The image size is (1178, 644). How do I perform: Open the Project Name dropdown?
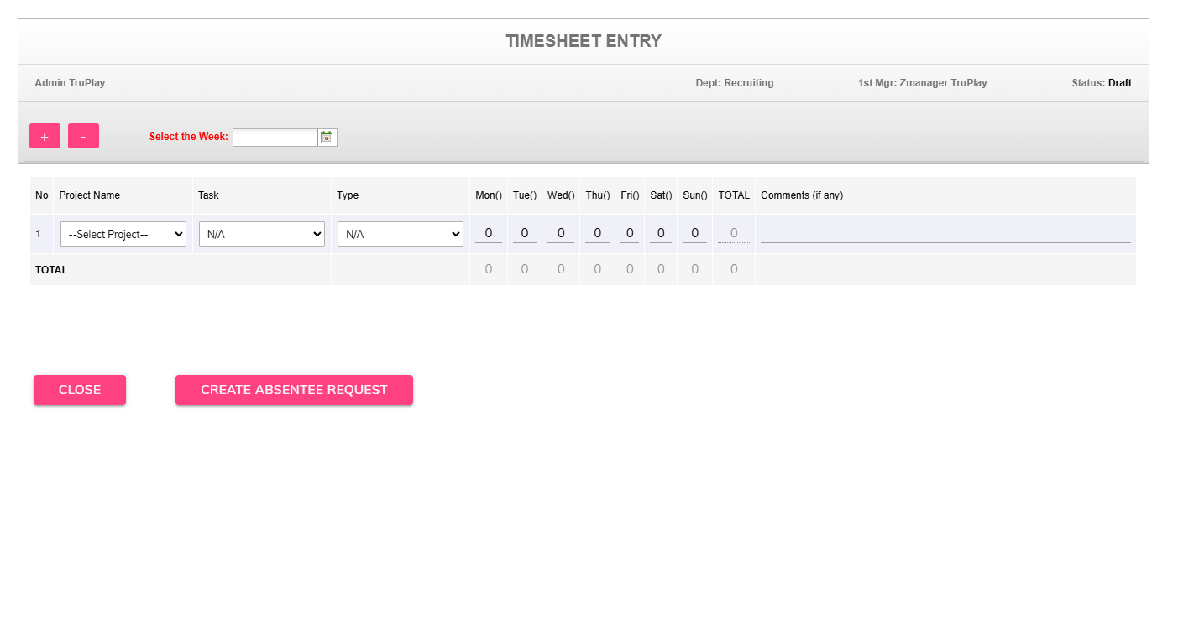tap(123, 234)
